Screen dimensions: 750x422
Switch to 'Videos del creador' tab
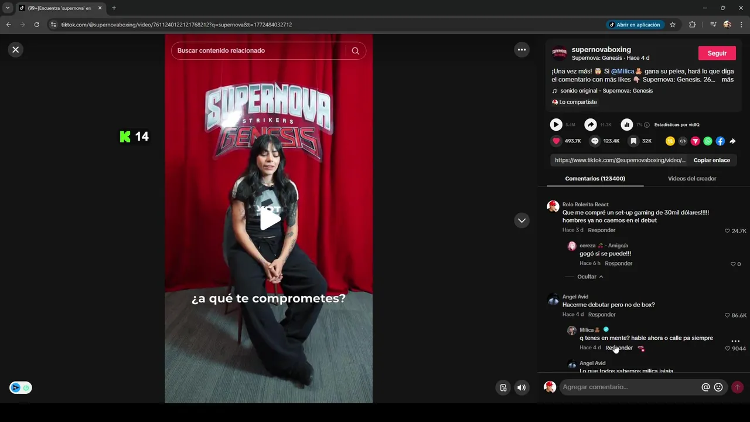692,179
